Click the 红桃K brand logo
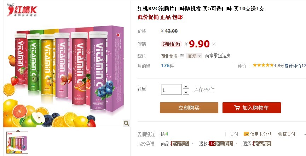306x156 pixels. (x=22, y=10)
